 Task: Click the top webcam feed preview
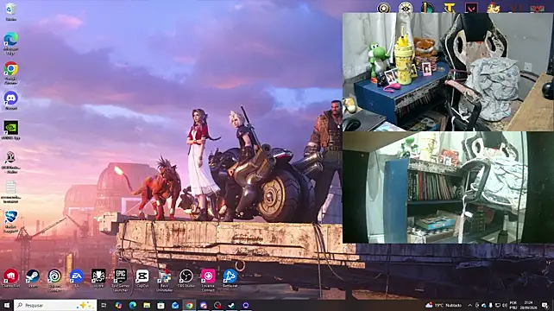tap(448, 72)
